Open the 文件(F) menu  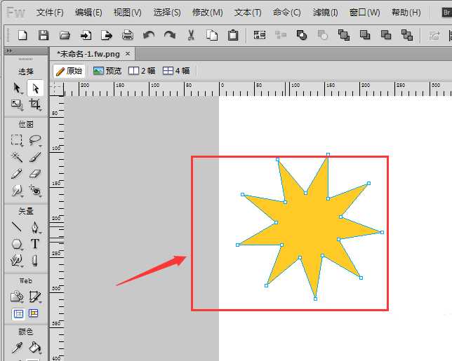(x=50, y=13)
